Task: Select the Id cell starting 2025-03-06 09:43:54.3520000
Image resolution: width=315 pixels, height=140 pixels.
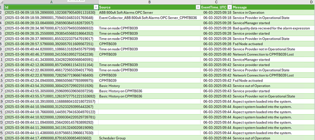Action: (51, 86)
